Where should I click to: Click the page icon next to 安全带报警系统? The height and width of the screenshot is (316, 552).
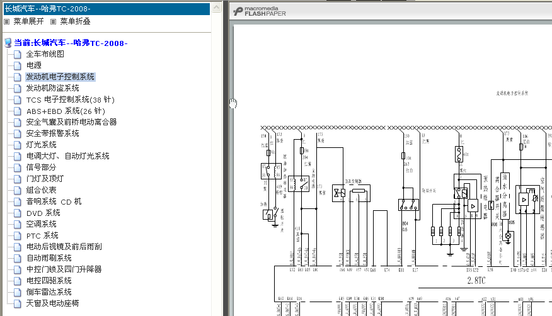tap(17, 133)
